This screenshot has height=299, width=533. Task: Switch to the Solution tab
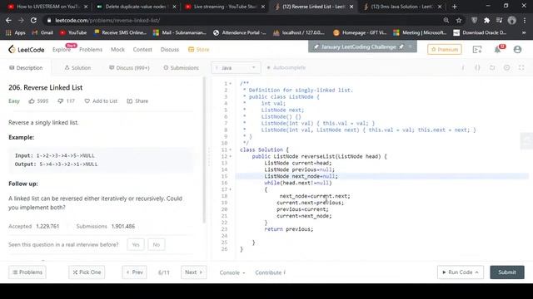(x=77, y=68)
